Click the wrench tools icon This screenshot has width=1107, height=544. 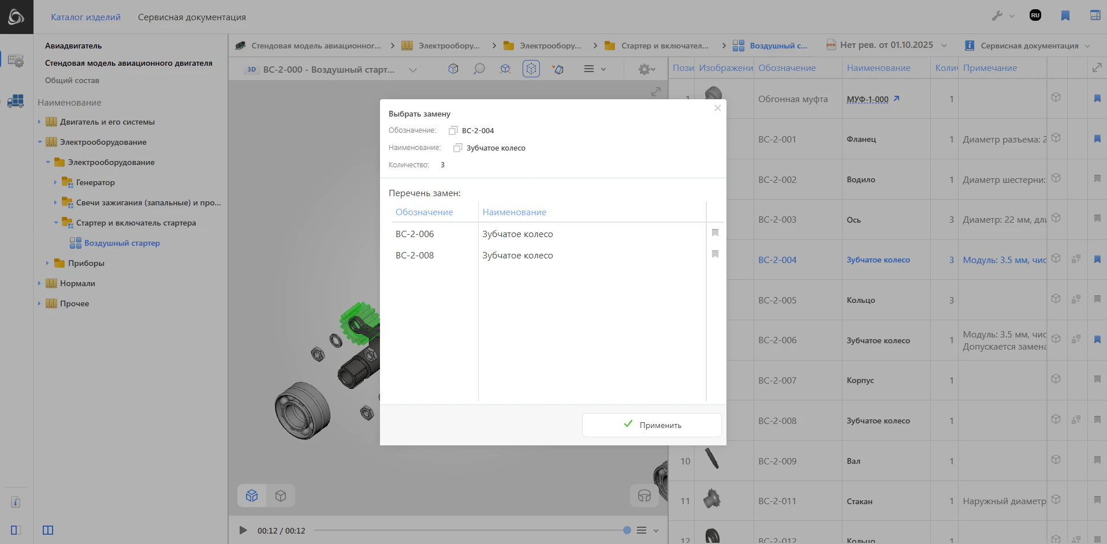[x=997, y=16]
